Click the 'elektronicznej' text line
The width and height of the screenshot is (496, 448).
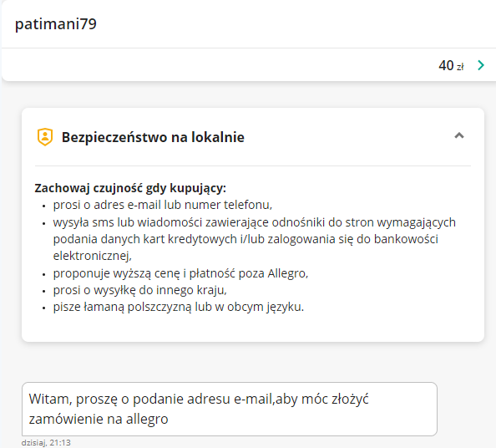tap(93, 256)
